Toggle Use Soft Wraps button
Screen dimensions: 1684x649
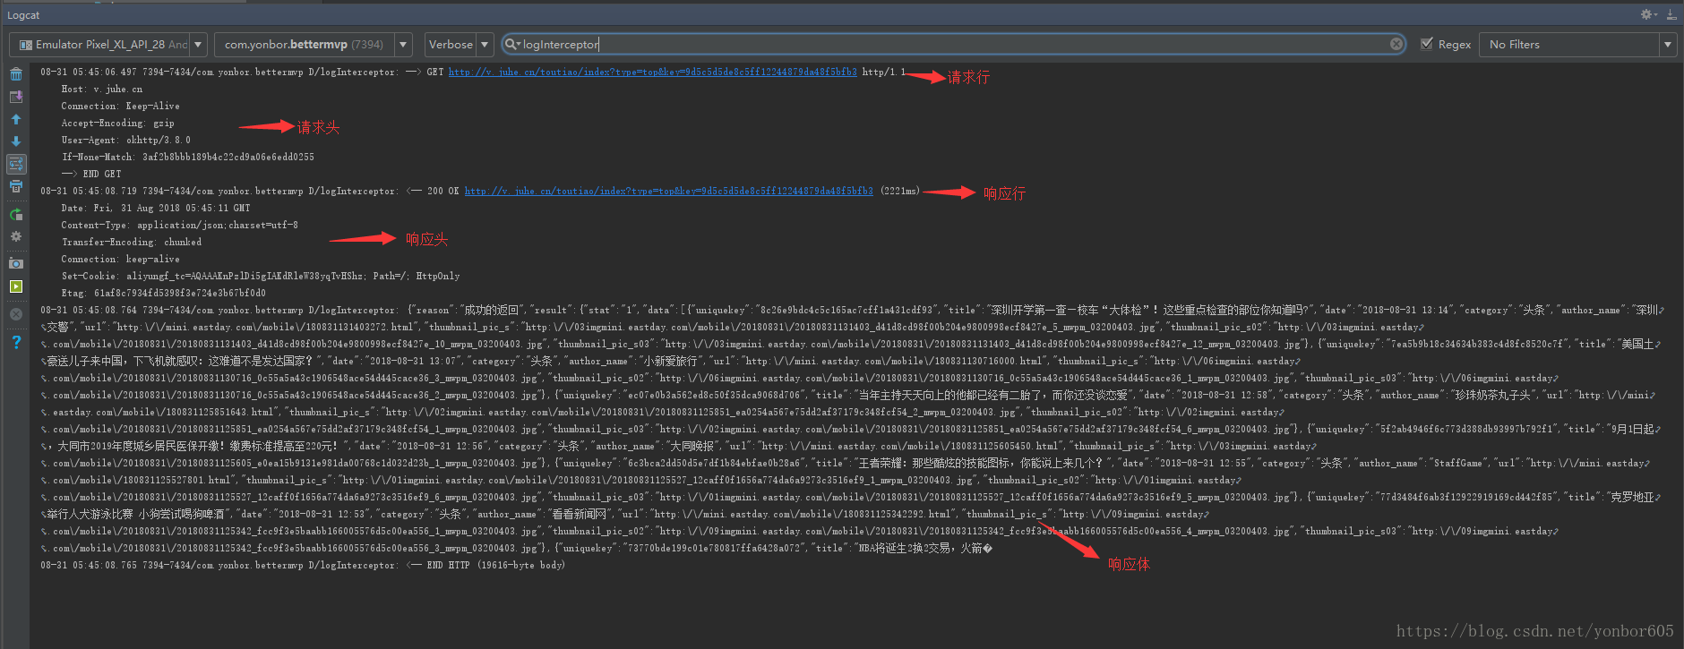tap(16, 164)
